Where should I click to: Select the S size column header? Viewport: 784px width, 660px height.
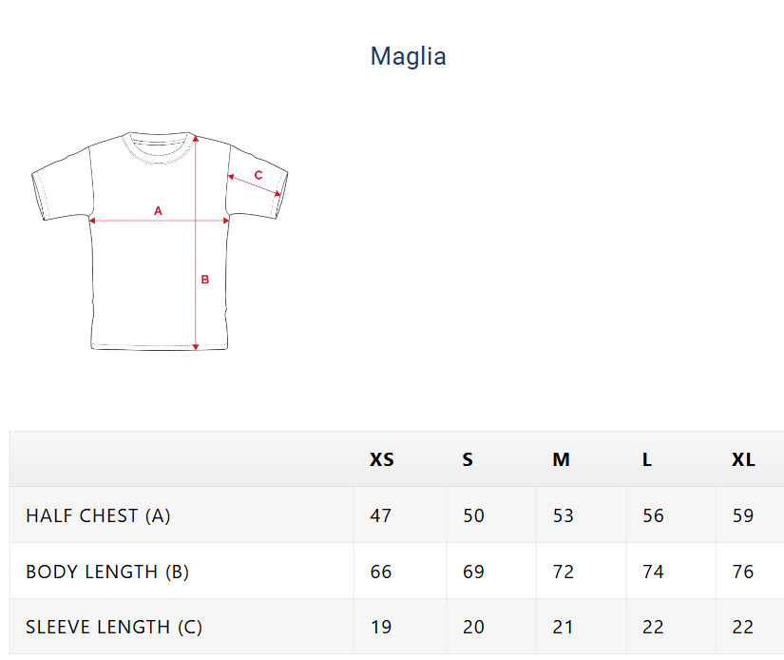click(x=468, y=459)
